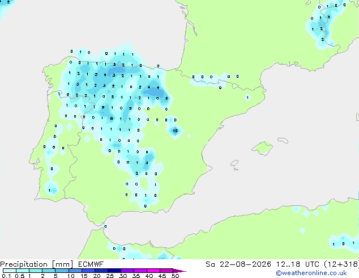The width and height of the screenshot is (359, 278).
Task: Click the '12..18 UTC' time label
Action: coord(298,264)
